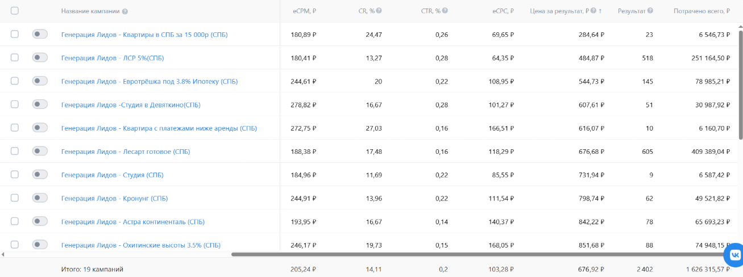Toggle the ЛСР 5%(СПБ) campaign switch
This screenshot has height=277, width=743.
pos(40,57)
